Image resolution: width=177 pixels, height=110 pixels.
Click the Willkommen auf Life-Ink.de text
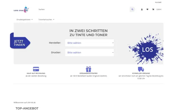coord(24,102)
